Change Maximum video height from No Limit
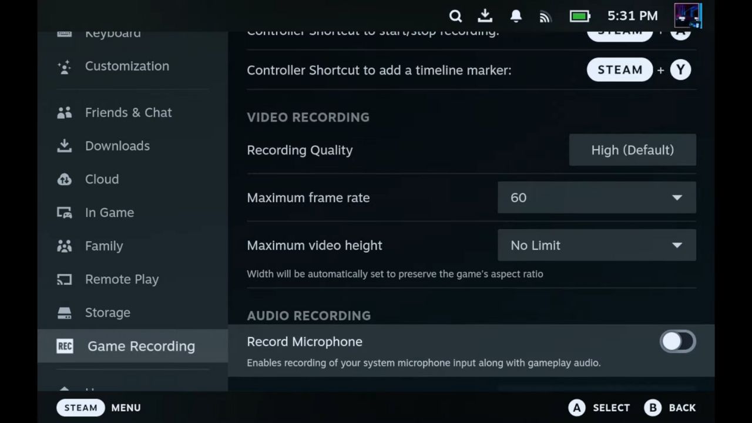 (x=596, y=245)
